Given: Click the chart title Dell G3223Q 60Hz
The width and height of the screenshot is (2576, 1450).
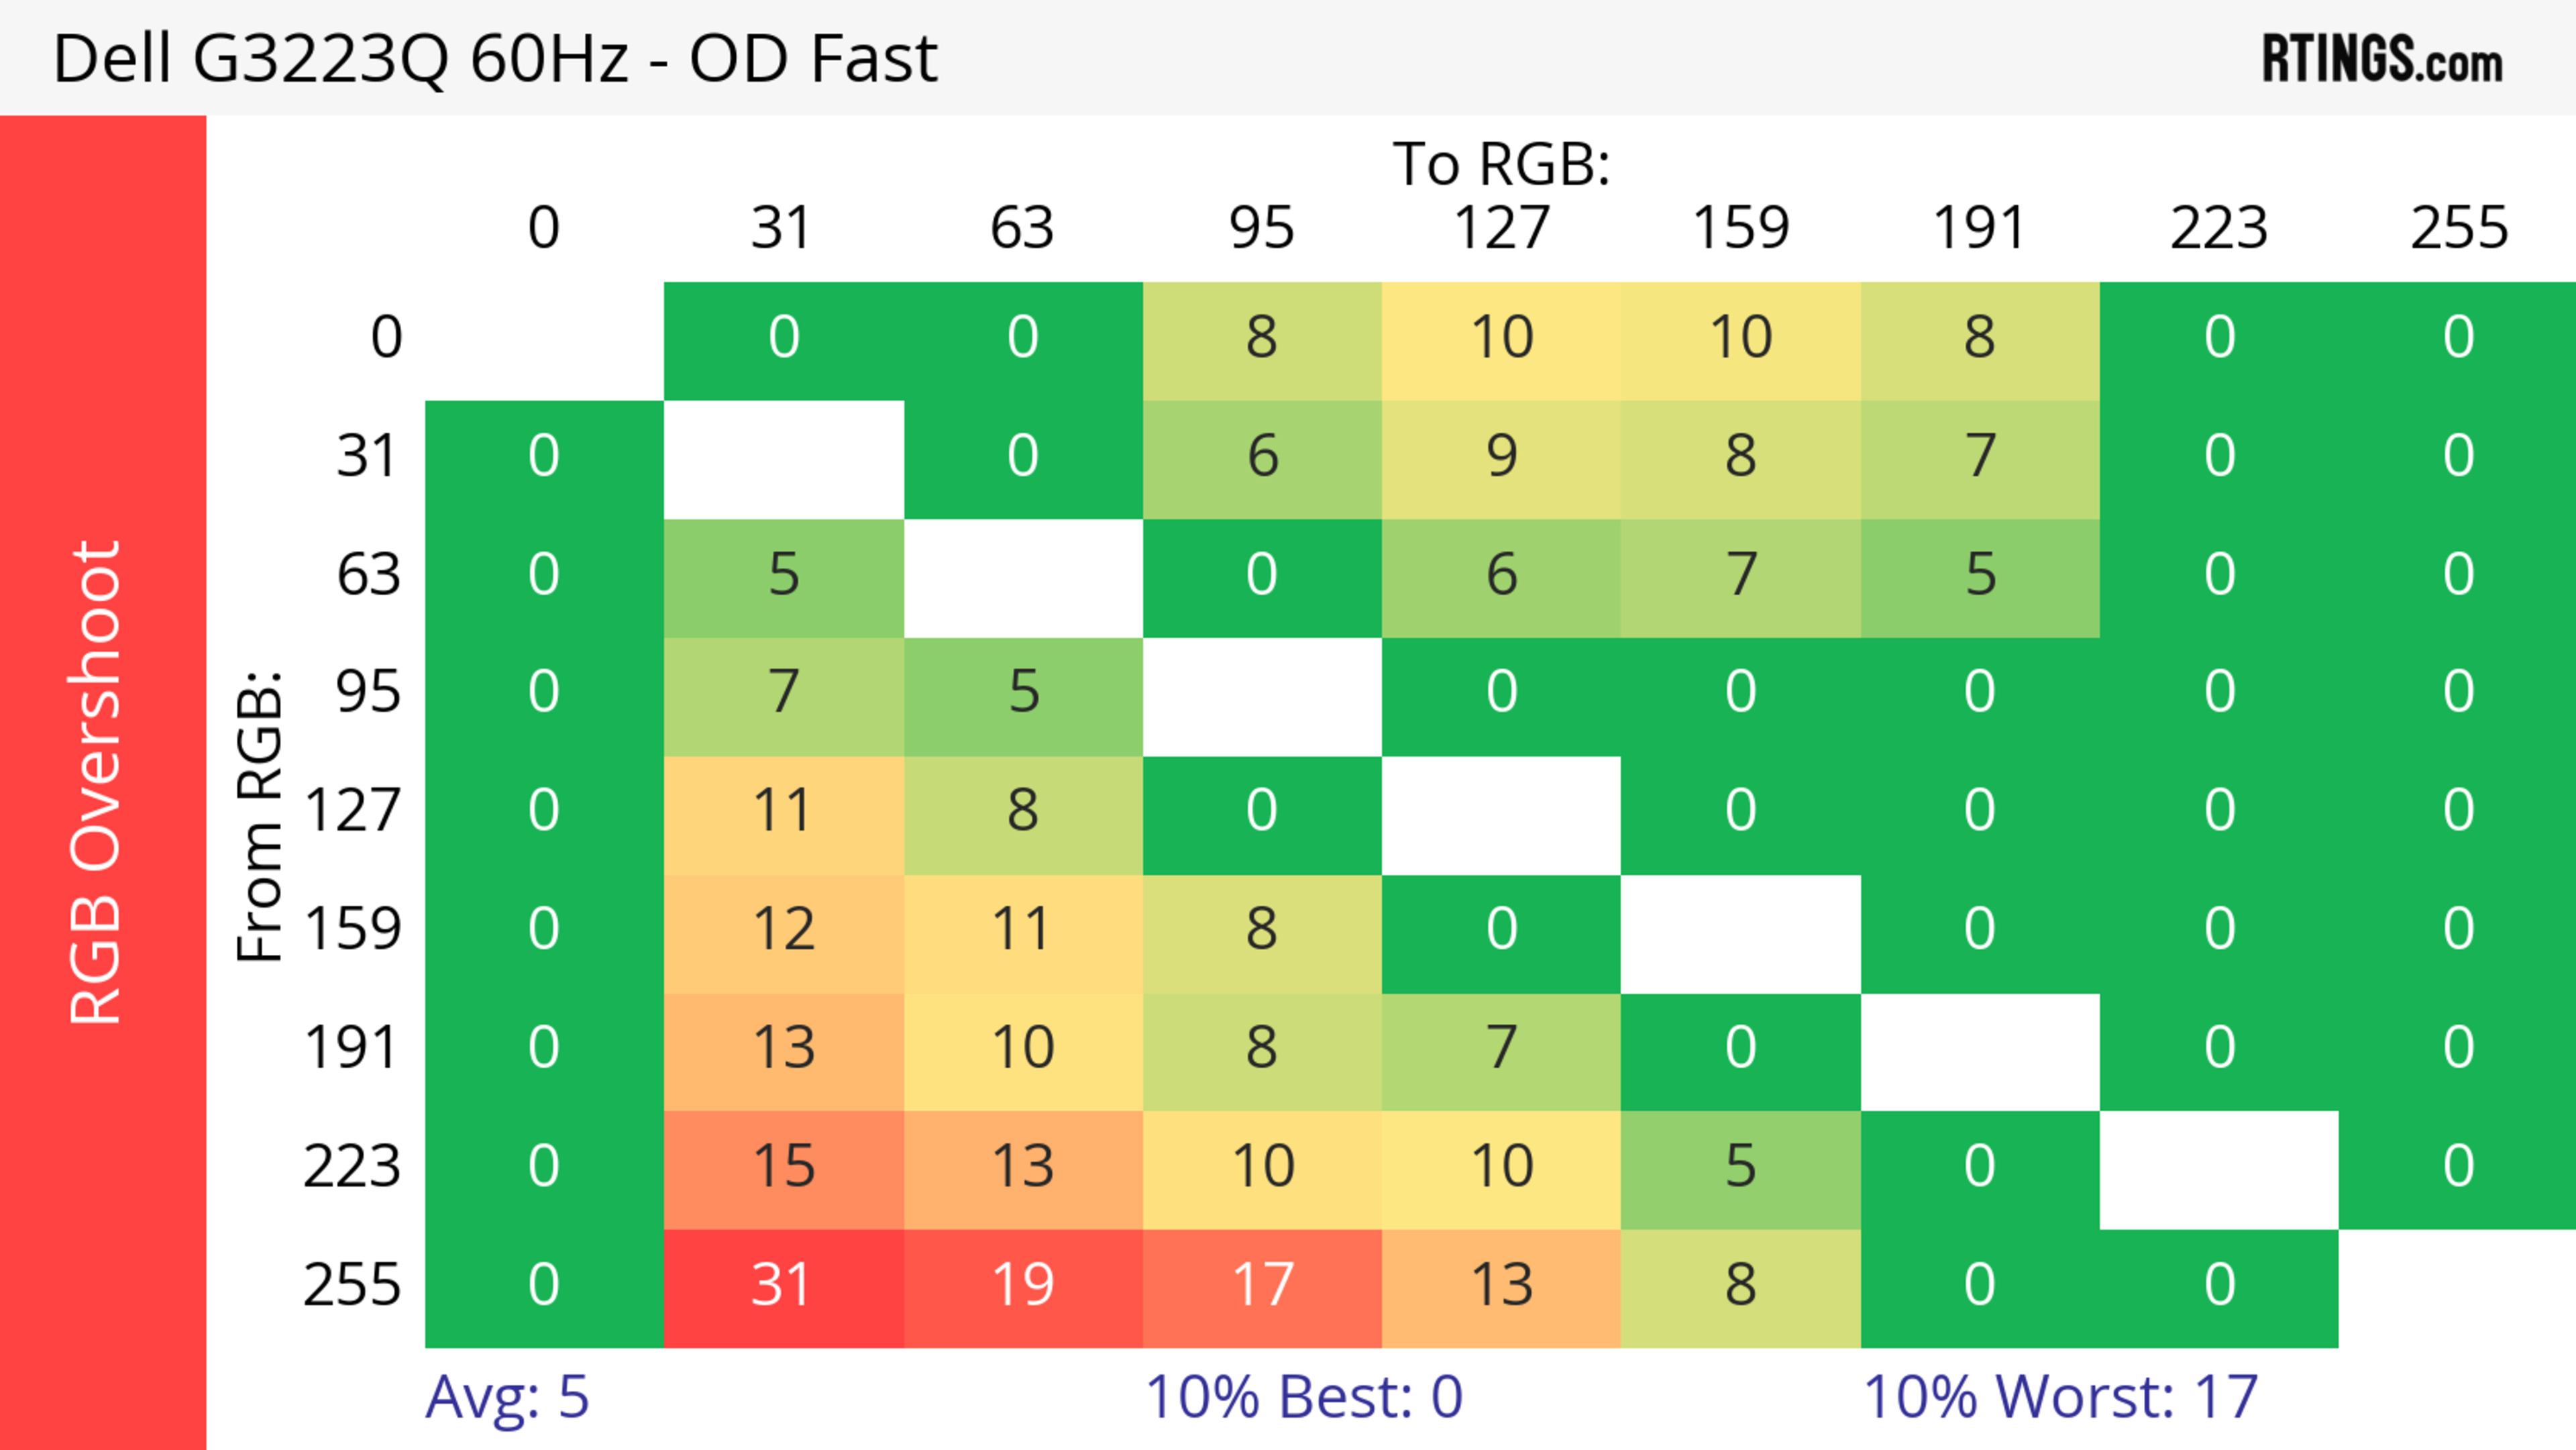Looking at the screenshot, I should 494,59.
